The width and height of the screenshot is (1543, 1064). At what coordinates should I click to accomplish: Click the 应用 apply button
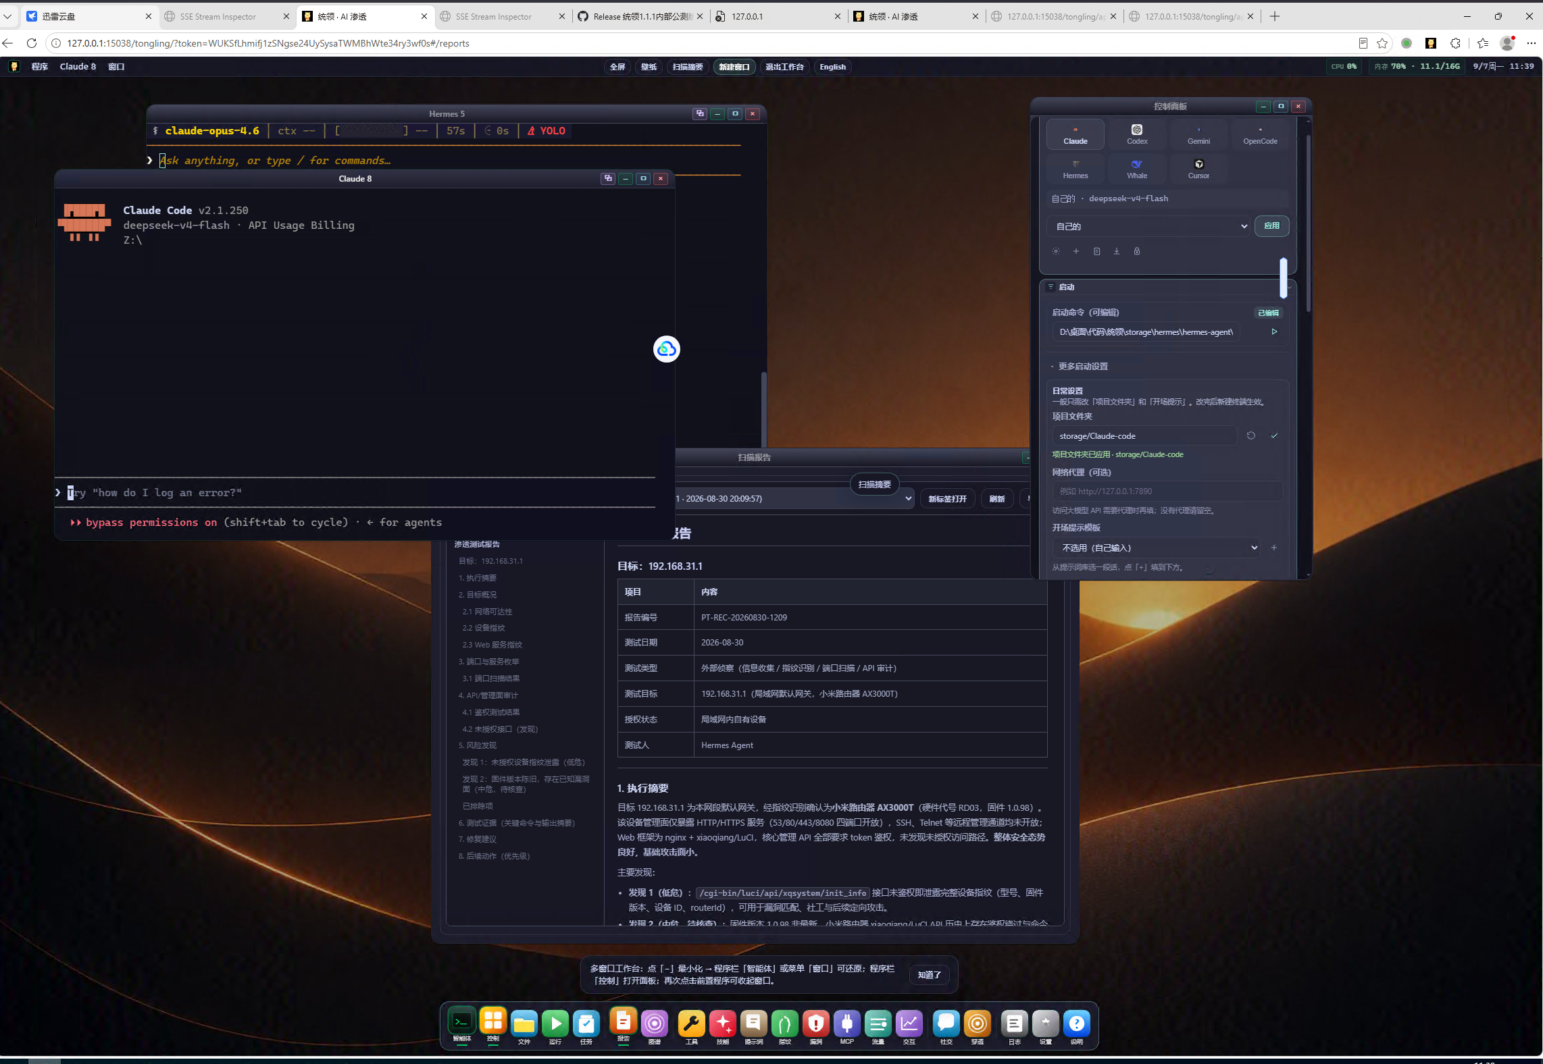1271,225
